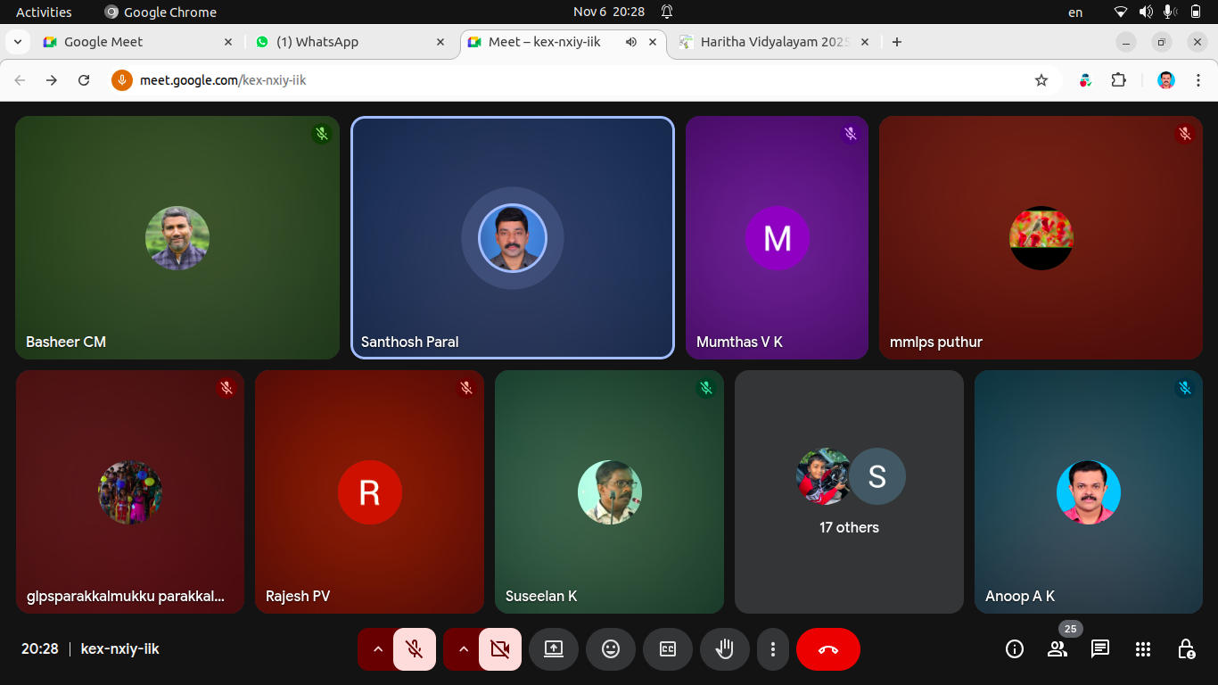The height and width of the screenshot is (685, 1218).
Task: Show the people participants panel
Action: point(1058,649)
